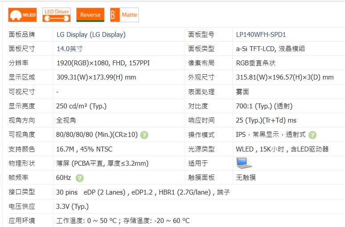Viewport: 345px width, 227px height.
Task: Click the Matte surface badge icon
Action: pos(124,15)
